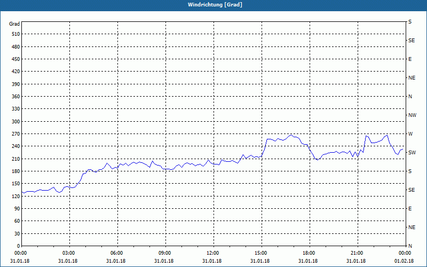Select the 480 y-axis value
427x267 pixels.
(15, 46)
